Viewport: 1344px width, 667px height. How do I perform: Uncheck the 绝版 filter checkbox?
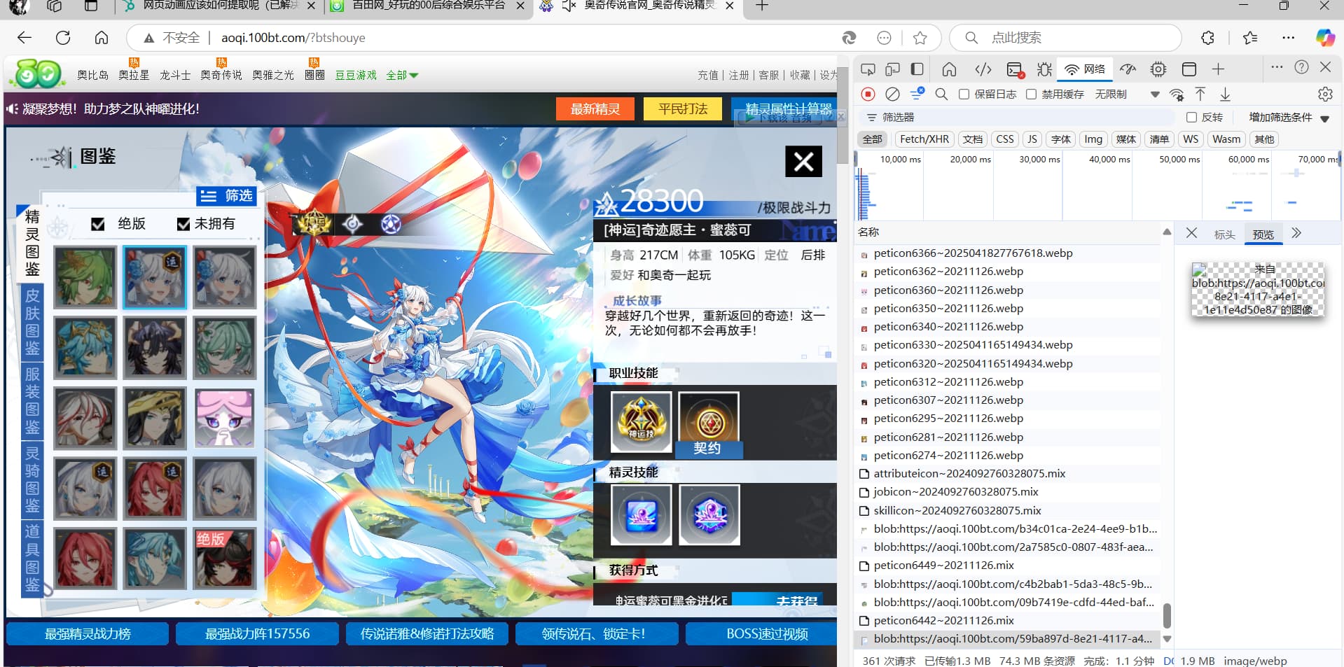pos(98,224)
